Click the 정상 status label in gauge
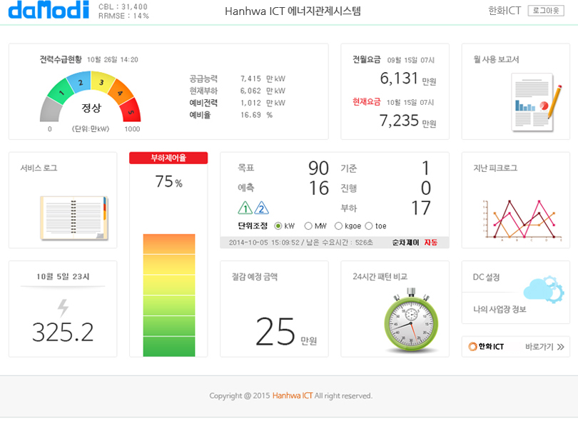The width and height of the screenshot is (578, 421). (91, 108)
